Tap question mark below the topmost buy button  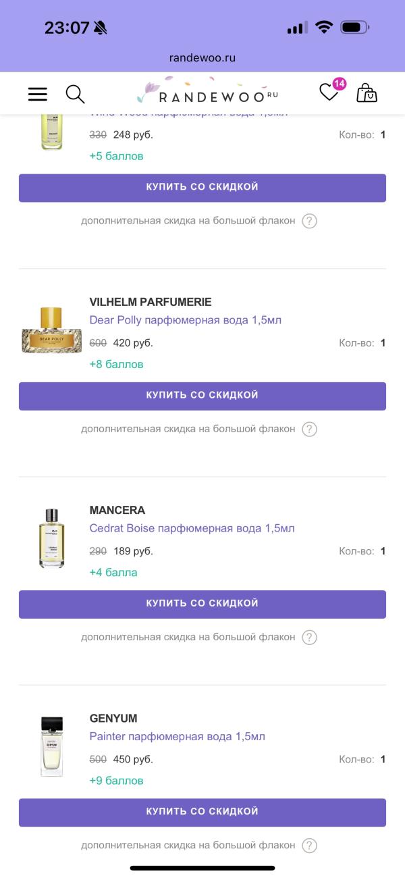309,221
